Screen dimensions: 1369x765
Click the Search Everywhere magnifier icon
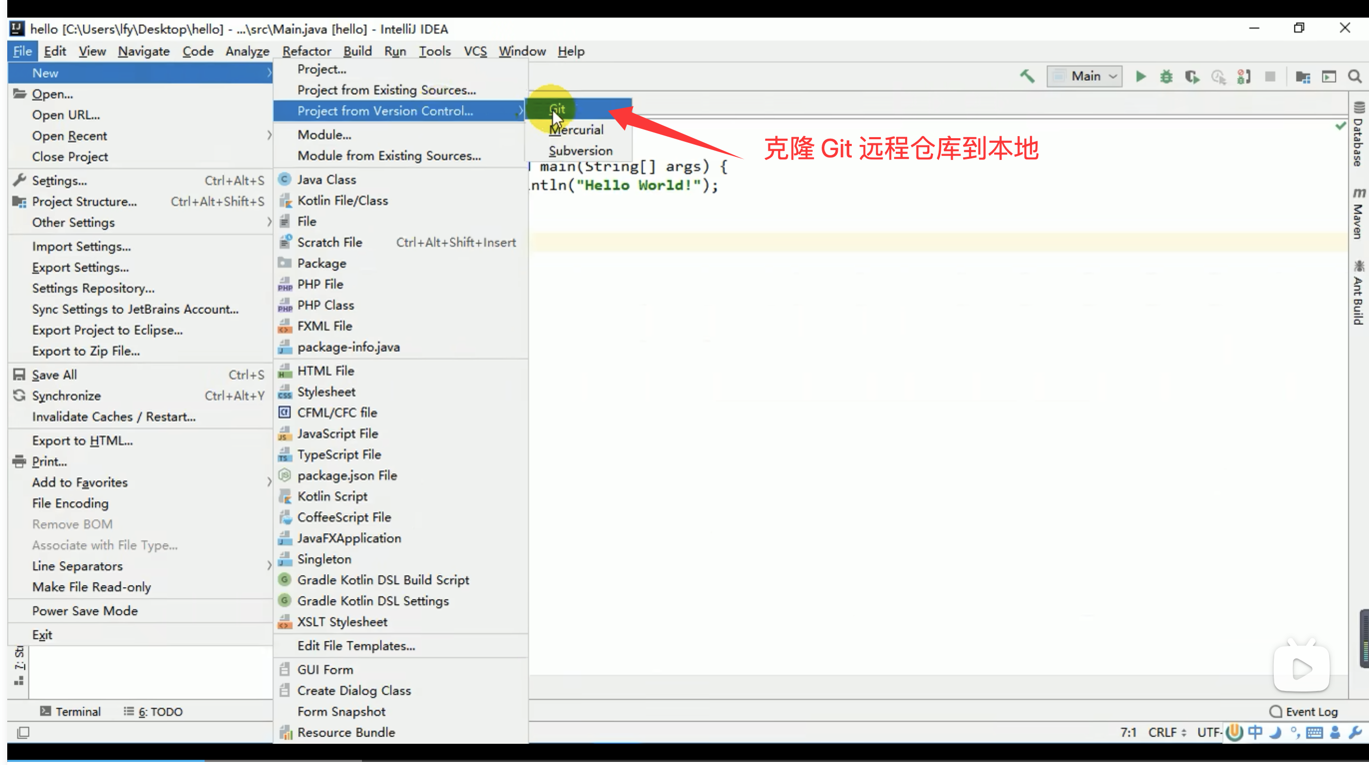coord(1355,77)
